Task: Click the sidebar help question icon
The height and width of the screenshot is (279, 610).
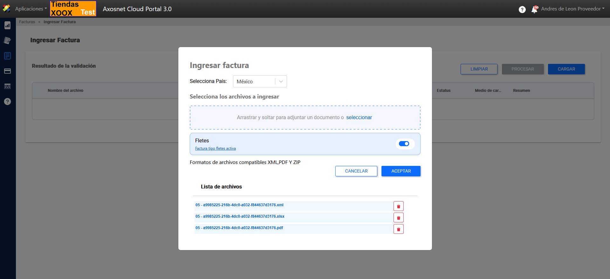Action: [x=7, y=101]
